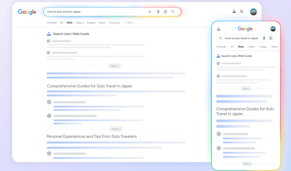Switch to AI Mode tab on desktop

coord(52,22)
